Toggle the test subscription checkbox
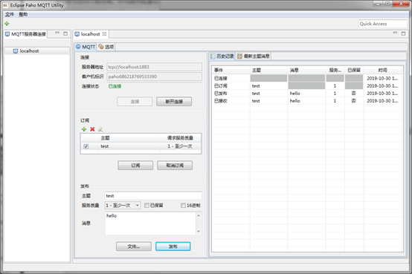Viewport: 412px width, 274px height. pyautogui.click(x=86, y=146)
